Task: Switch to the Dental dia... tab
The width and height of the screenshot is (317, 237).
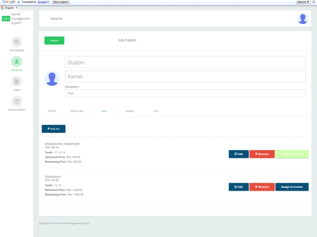Action: coord(78,111)
